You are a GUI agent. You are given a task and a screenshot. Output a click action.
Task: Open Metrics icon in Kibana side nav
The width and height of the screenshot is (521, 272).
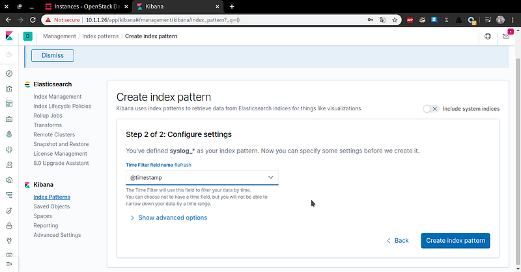9,165
